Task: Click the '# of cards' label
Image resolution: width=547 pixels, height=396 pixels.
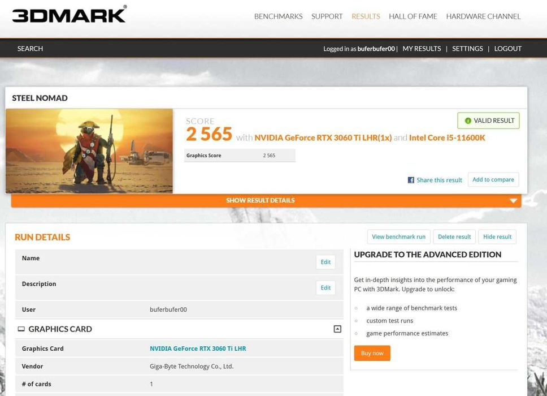Action: pyautogui.click(x=36, y=384)
